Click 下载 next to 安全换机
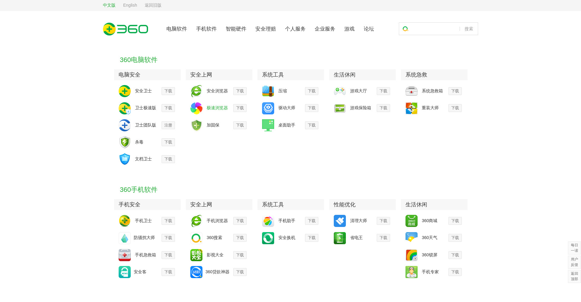 [x=312, y=238]
